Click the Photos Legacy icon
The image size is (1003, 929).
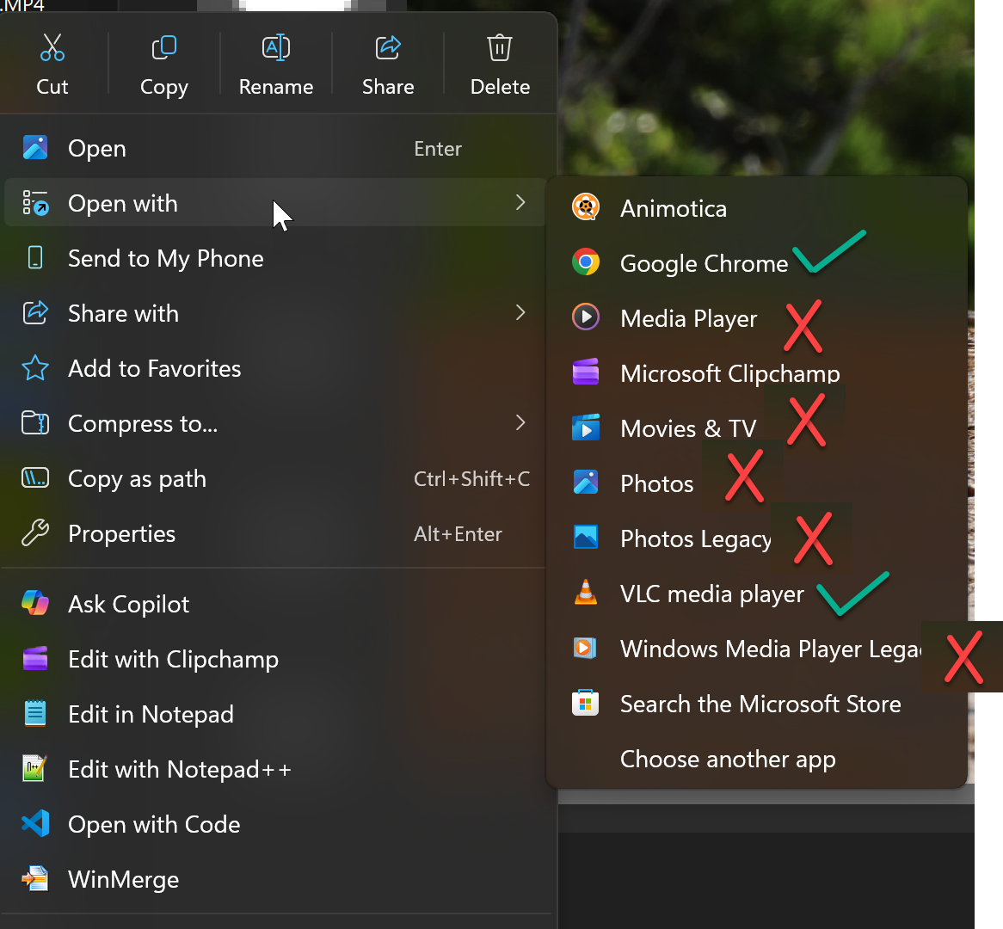pyautogui.click(x=585, y=538)
